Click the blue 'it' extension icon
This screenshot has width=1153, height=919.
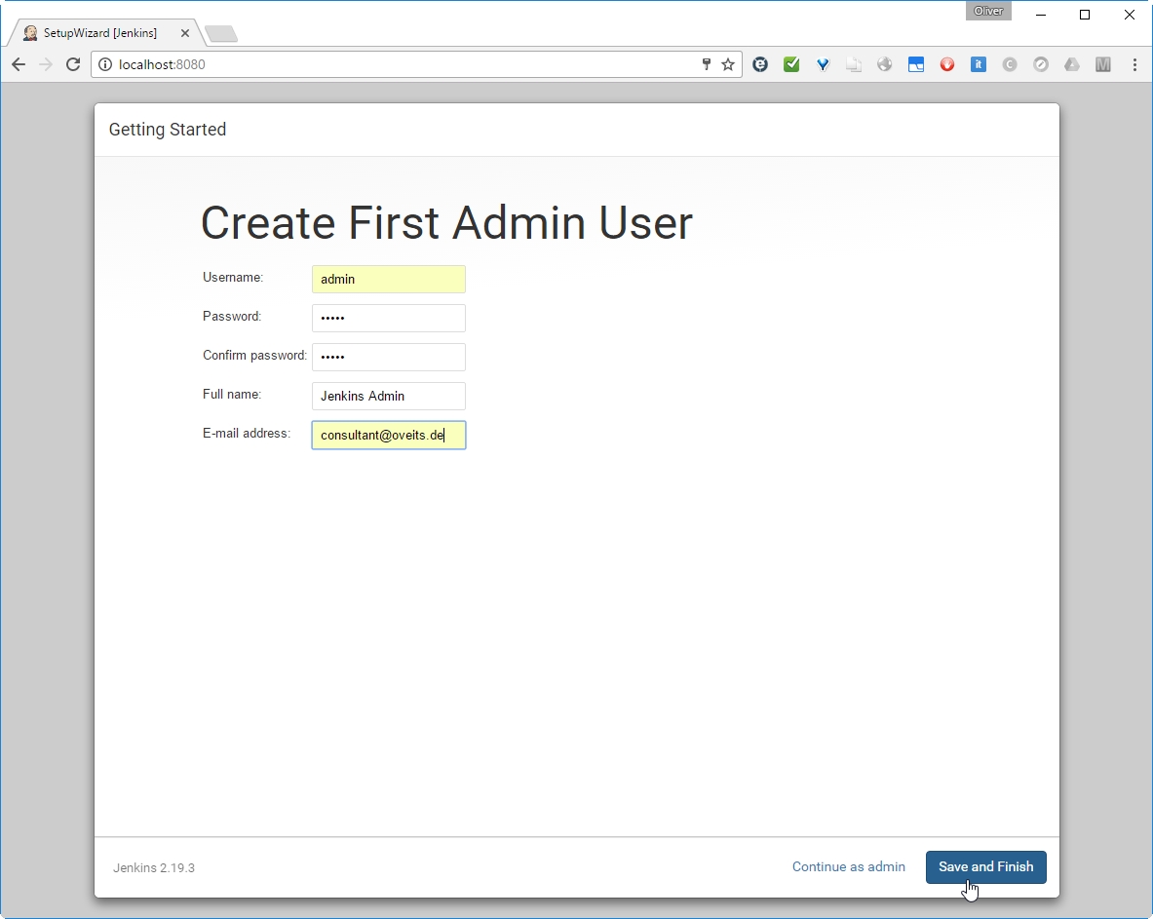point(979,64)
